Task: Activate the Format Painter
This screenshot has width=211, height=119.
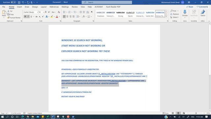Action: click(14, 18)
